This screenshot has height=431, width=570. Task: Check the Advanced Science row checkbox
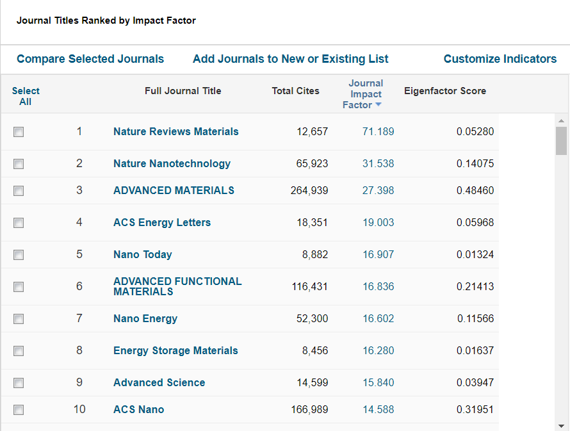[x=19, y=383]
